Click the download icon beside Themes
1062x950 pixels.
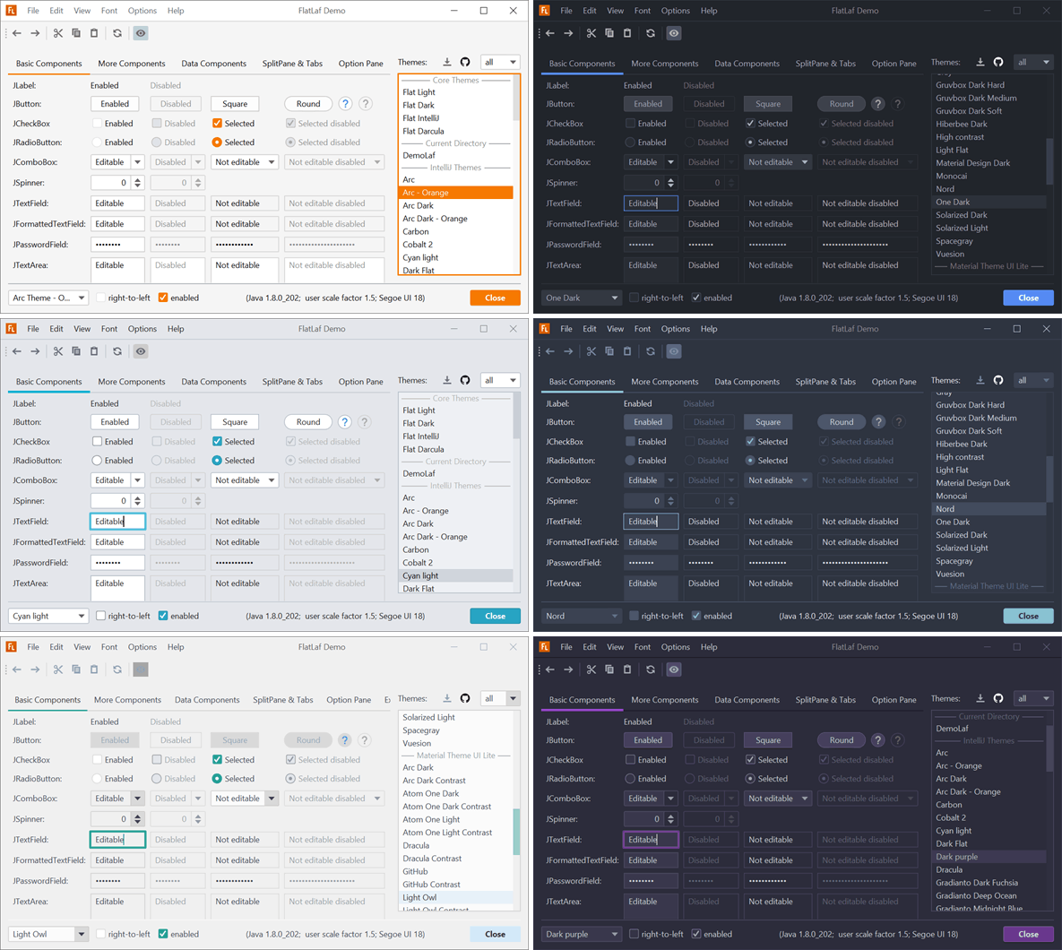[x=446, y=61]
